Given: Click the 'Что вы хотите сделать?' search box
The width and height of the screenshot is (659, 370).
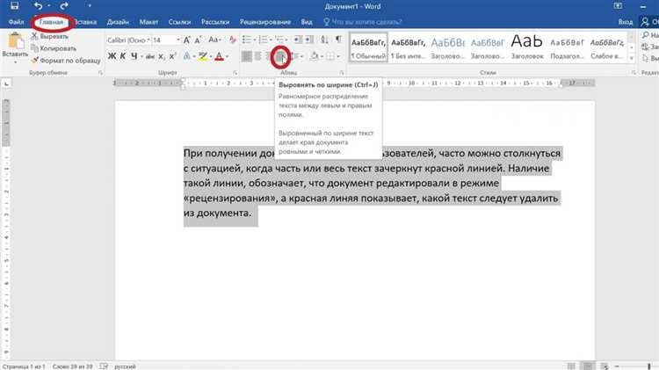Looking at the screenshot, I should (363, 22).
